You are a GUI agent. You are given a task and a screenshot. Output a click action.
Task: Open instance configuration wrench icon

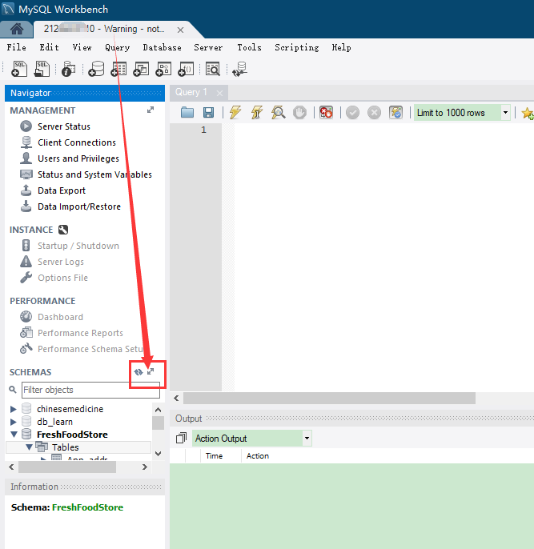tap(63, 230)
